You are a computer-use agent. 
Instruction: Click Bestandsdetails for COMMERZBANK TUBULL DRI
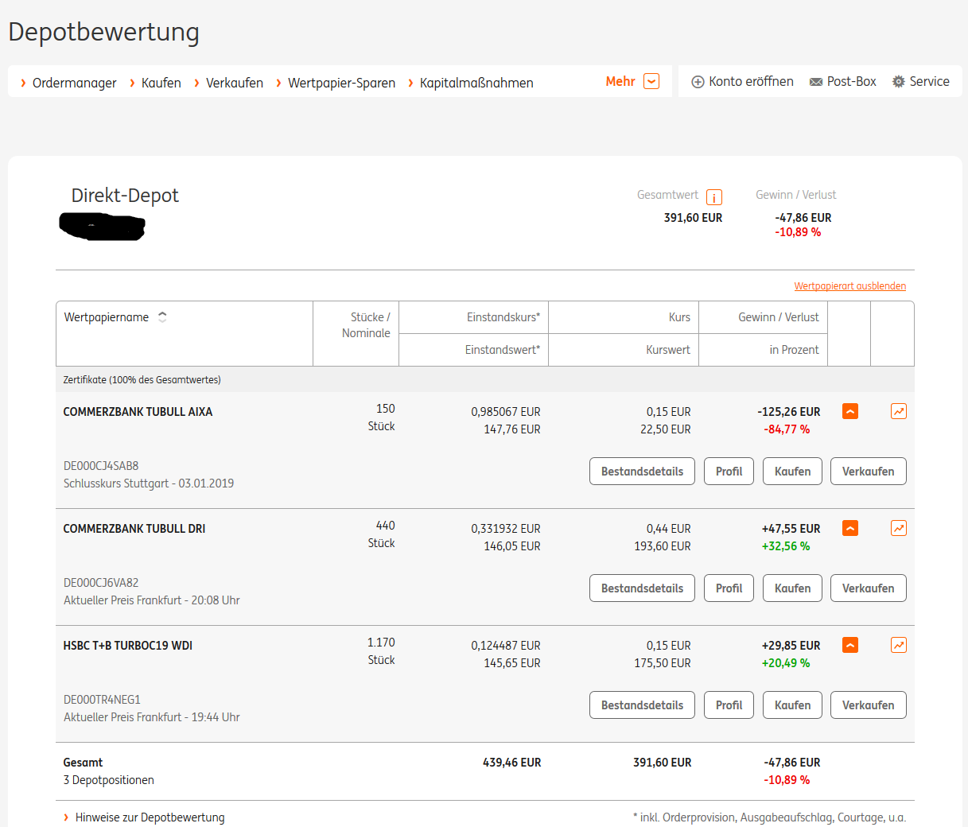(x=642, y=588)
